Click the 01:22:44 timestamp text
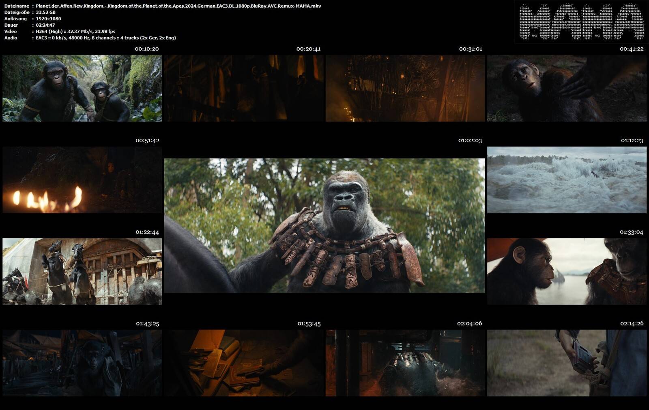The width and height of the screenshot is (649, 410). [x=147, y=232]
